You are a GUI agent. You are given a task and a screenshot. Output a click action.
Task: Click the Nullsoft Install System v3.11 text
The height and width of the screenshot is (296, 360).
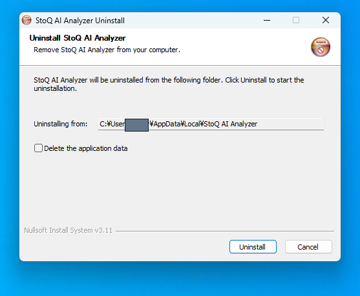(x=69, y=230)
